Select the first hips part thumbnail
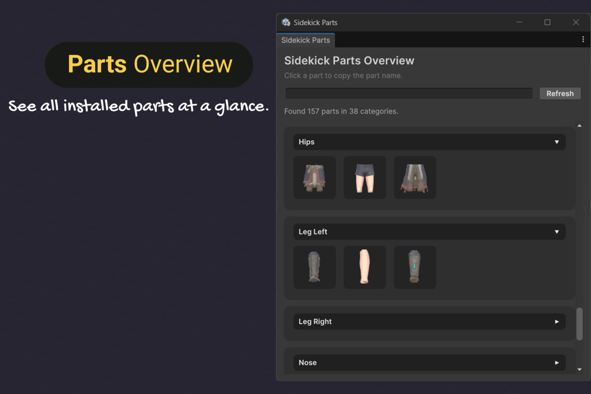The height and width of the screenshot is (394, 591). tap(315, 177)
